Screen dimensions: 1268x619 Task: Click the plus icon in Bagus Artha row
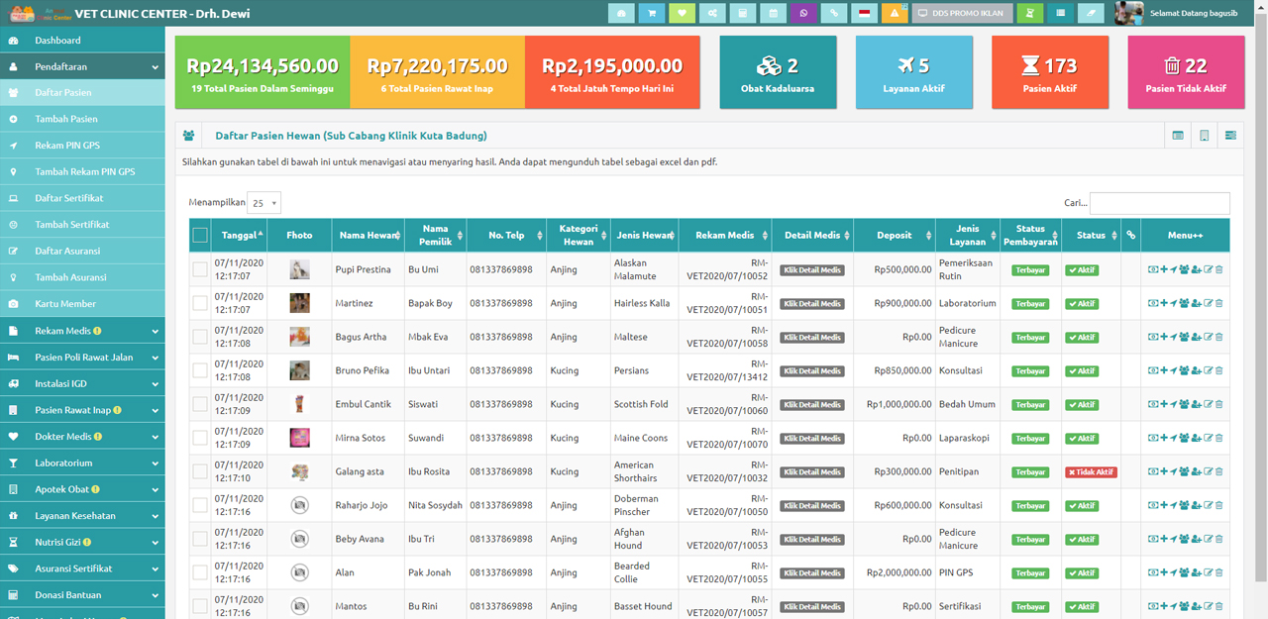click(1163, 337)
